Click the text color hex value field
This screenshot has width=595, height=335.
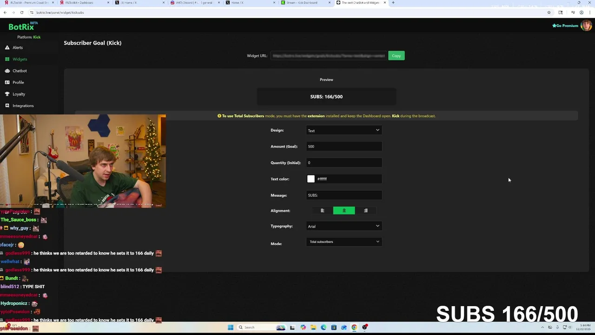(349, 179)
